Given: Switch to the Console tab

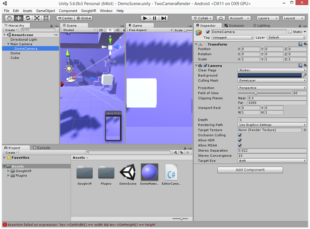Looking at the screenshot, I should pos(42,148).
